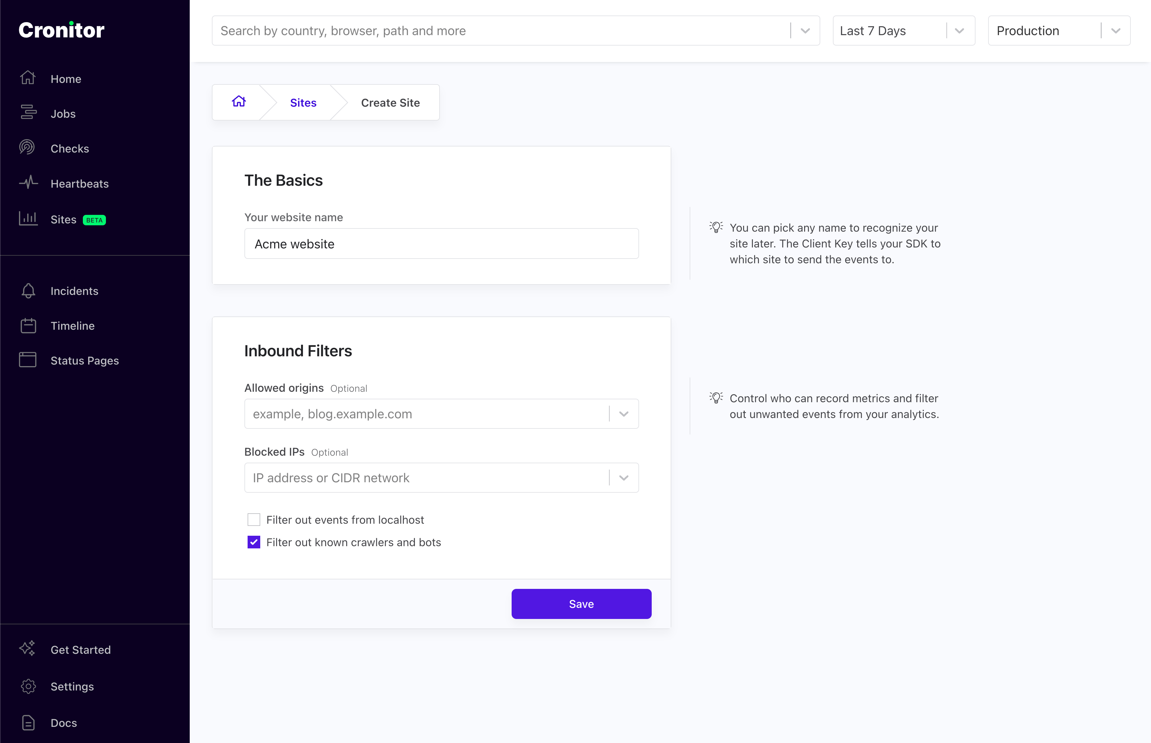Open the Blocked IPs dropdown
1151x743 pixels.
coord(624,478)
